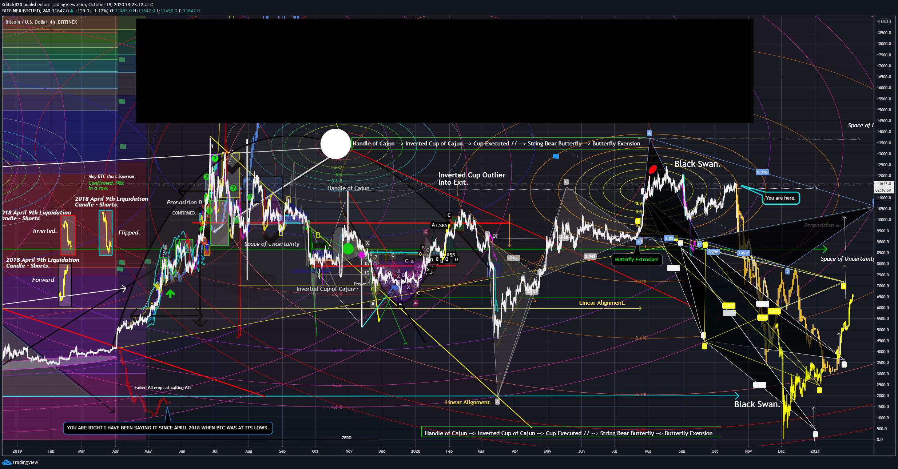The image size is (898, 469).
Task: Click 'Failed Attempt at calling ATL' text
Action: point(163,387)
